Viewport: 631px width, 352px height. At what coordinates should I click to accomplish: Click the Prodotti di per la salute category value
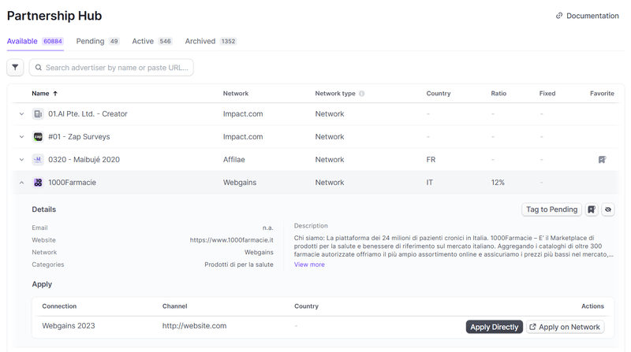click(239, 265)
